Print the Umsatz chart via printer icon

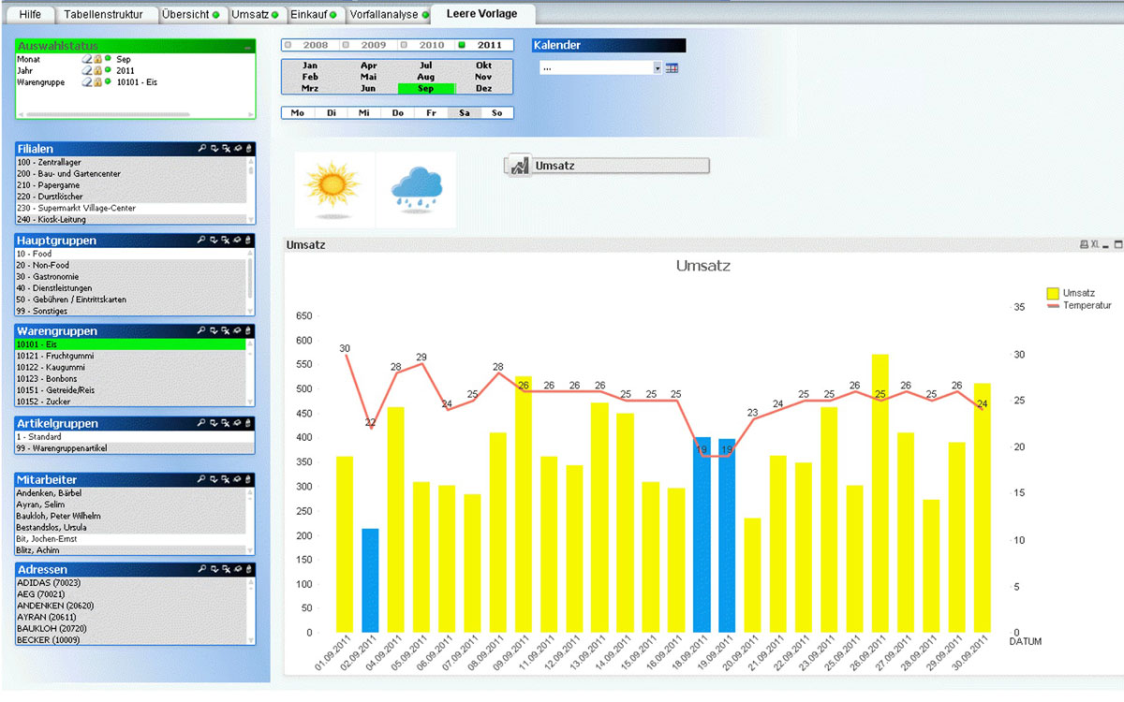click(x=1084, y=245)
